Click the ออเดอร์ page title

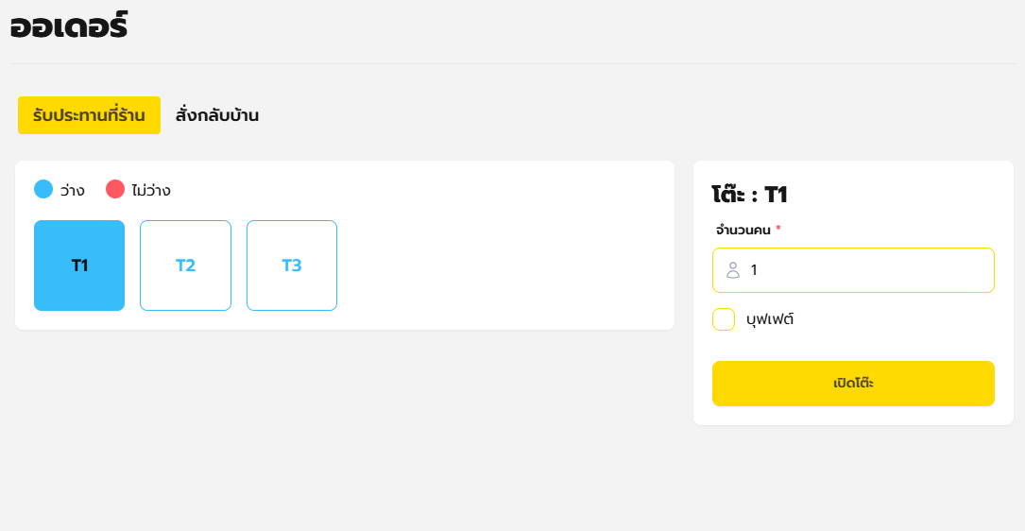click(69, 26)
